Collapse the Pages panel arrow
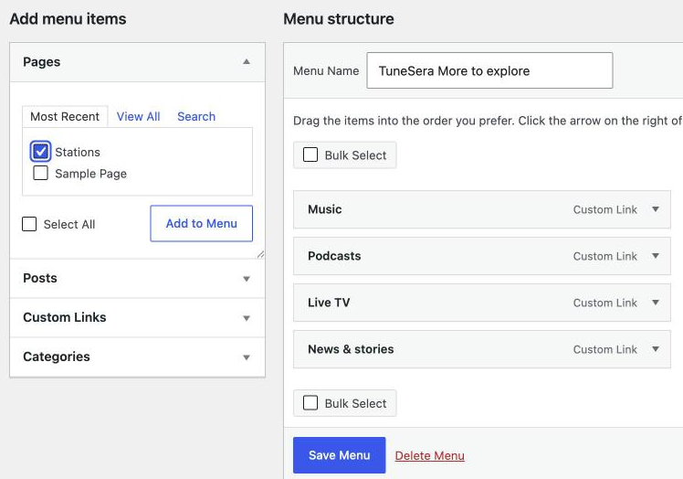 (x=247, y=61)
